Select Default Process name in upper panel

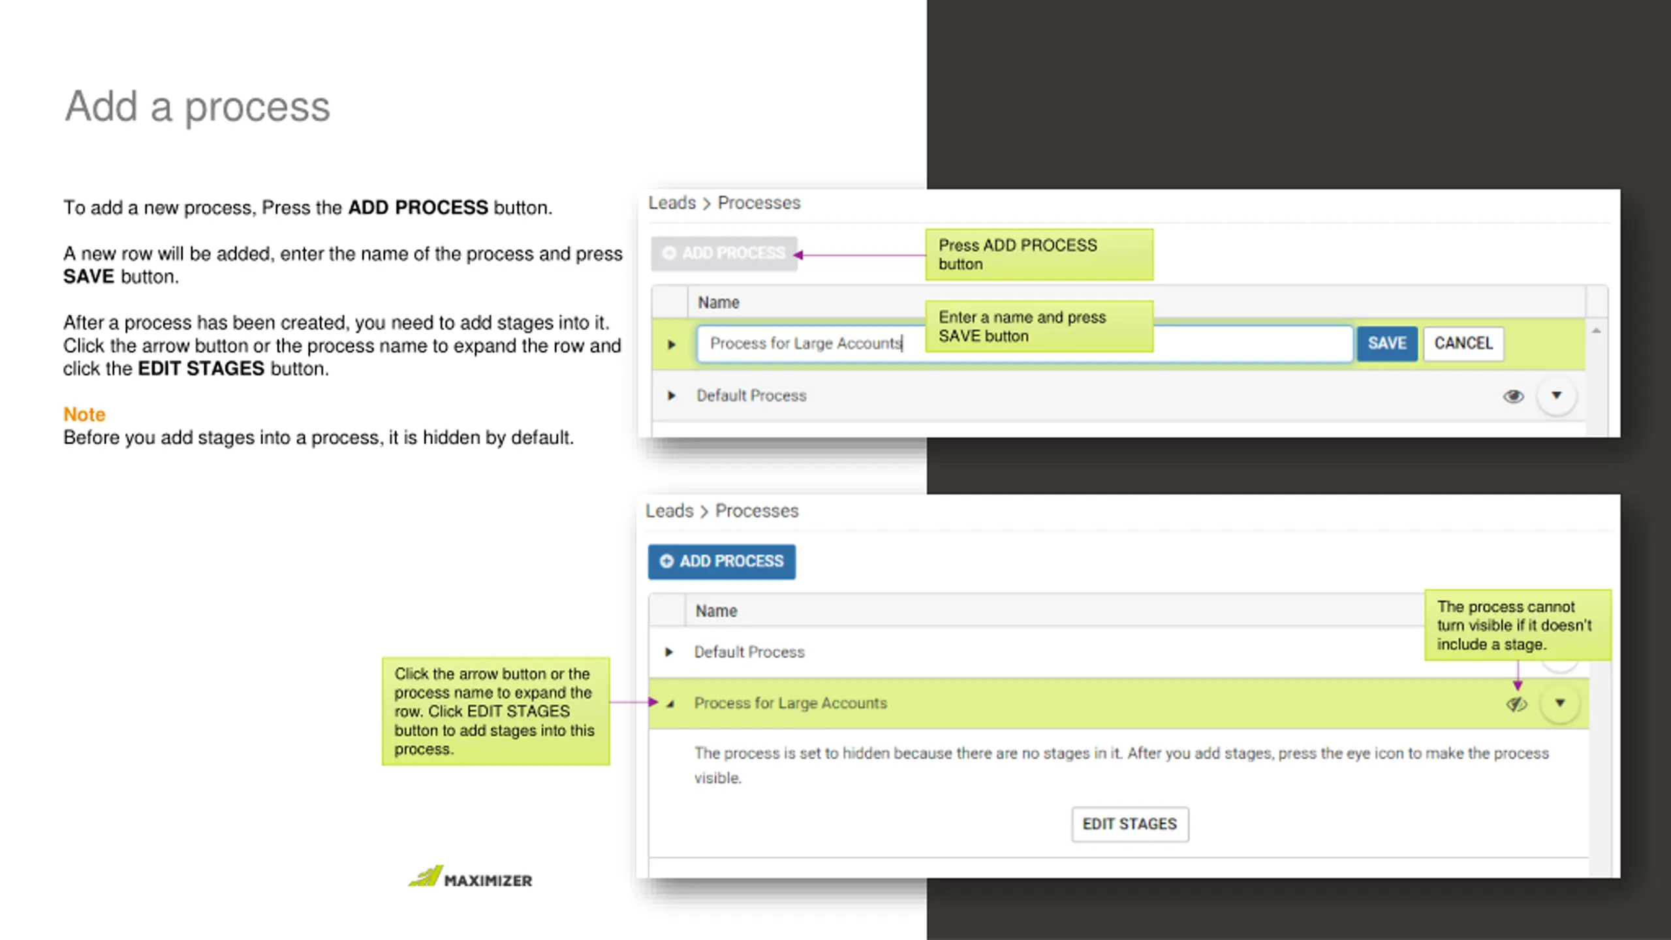pyautogui.click(x=751, y=396)
